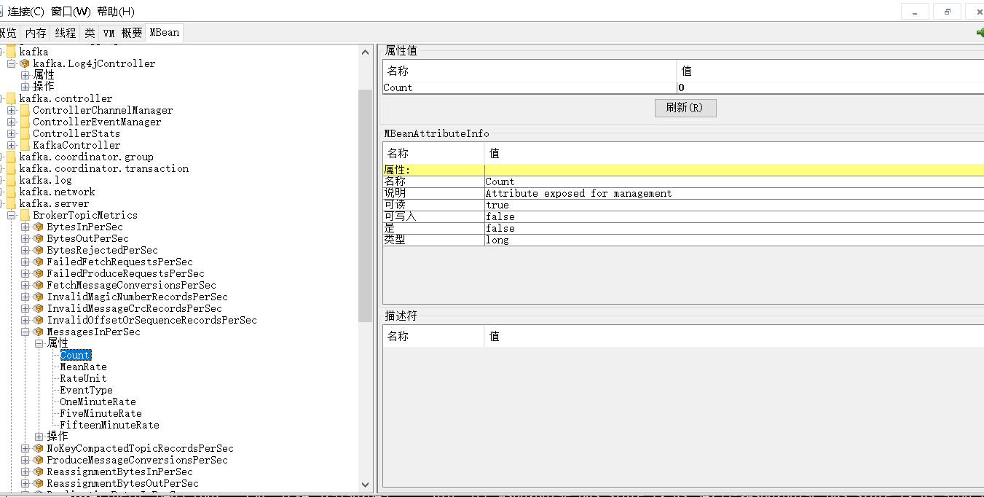Collapse the BrokerTopicMetrics folder
Image resolution: width=984 pixels, height=497 pixels.
pyautogui.click(x=11, y=215)
